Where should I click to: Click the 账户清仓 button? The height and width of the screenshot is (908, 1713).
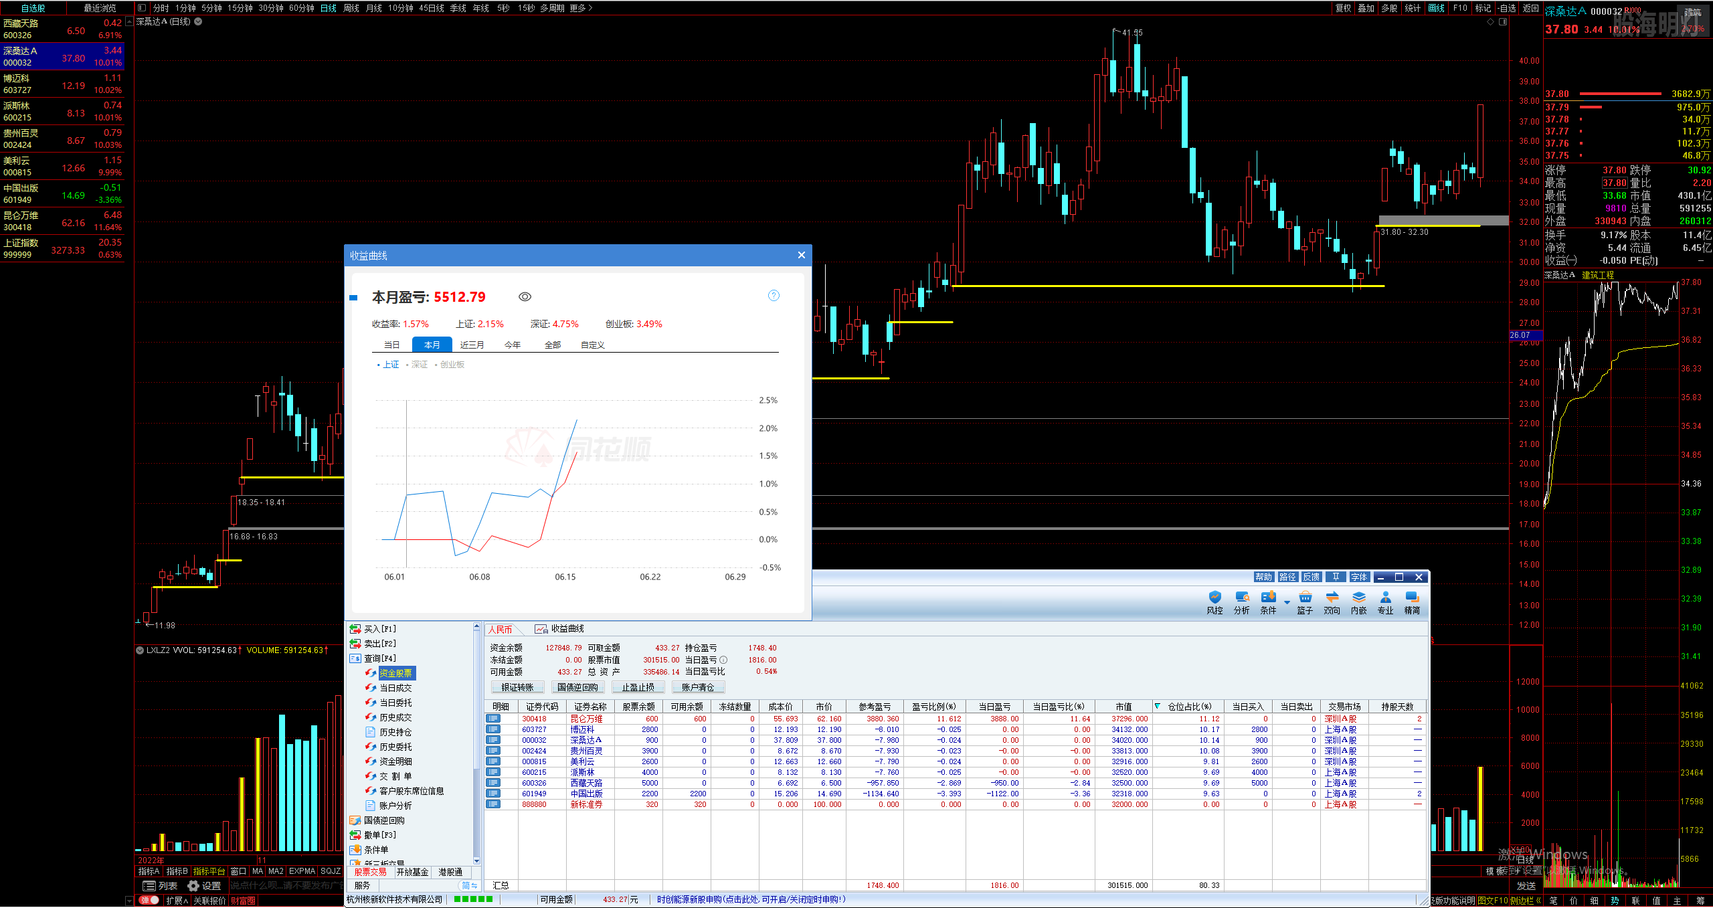tap(698, 687)
